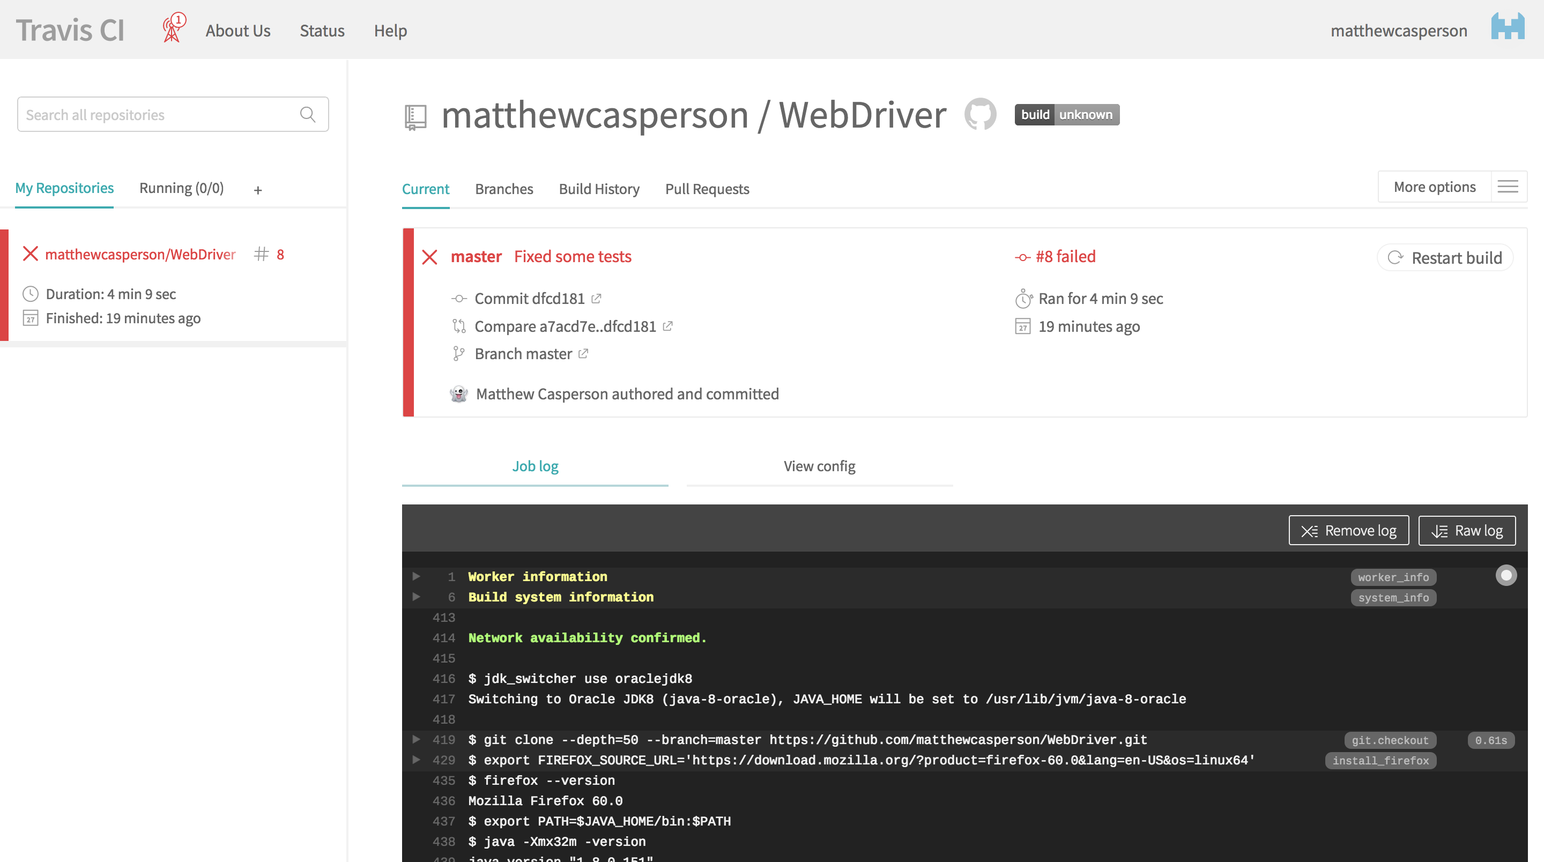1544x862 pixels.
Task: Switch to the View config tab
Action: tap(819, 466)
